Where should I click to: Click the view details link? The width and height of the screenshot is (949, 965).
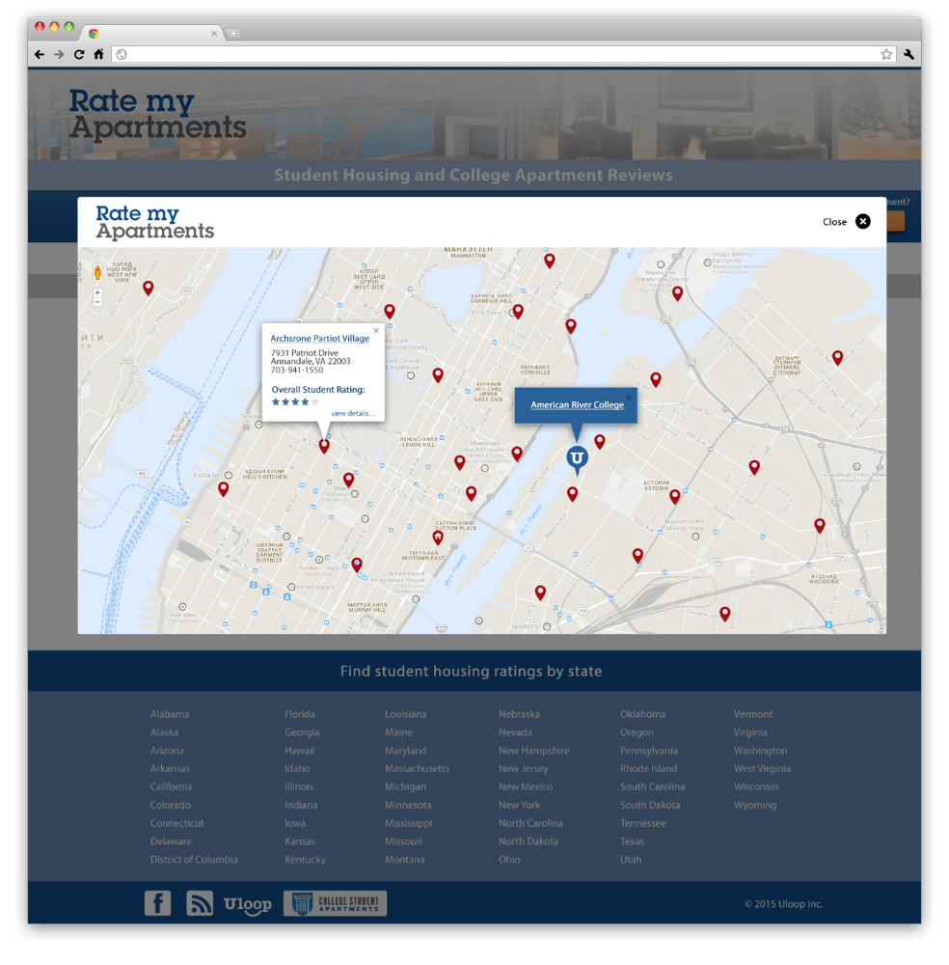pos(352,413)
